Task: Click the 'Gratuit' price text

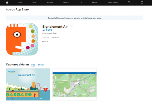Action: point(45,41)
